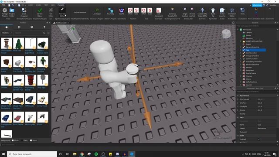The width and height of the screenshot is (279, 157).
Task: Choose the Black background option
Action: [24, 140]
